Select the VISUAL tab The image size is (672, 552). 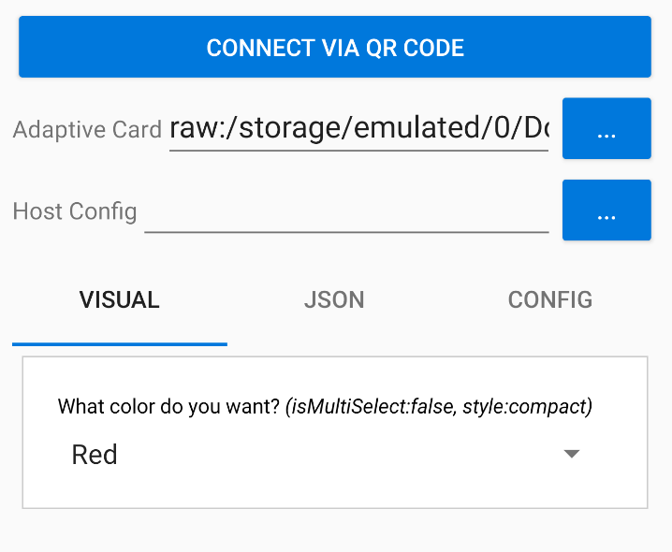[120, 299]
